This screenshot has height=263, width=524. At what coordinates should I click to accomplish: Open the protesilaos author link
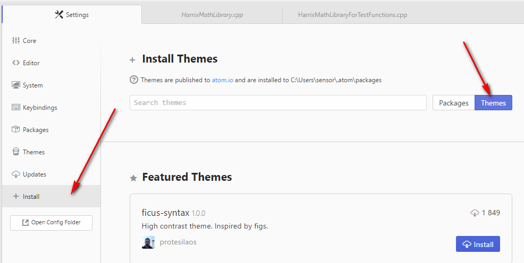(178, 242)
